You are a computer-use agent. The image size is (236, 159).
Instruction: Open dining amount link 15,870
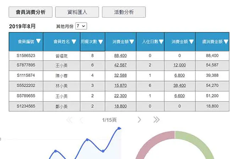120,86
